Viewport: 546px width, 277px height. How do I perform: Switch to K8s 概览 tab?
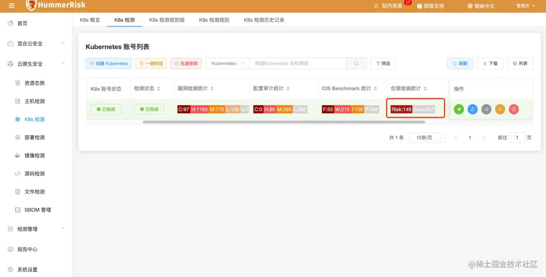click(x=90, y=20)
